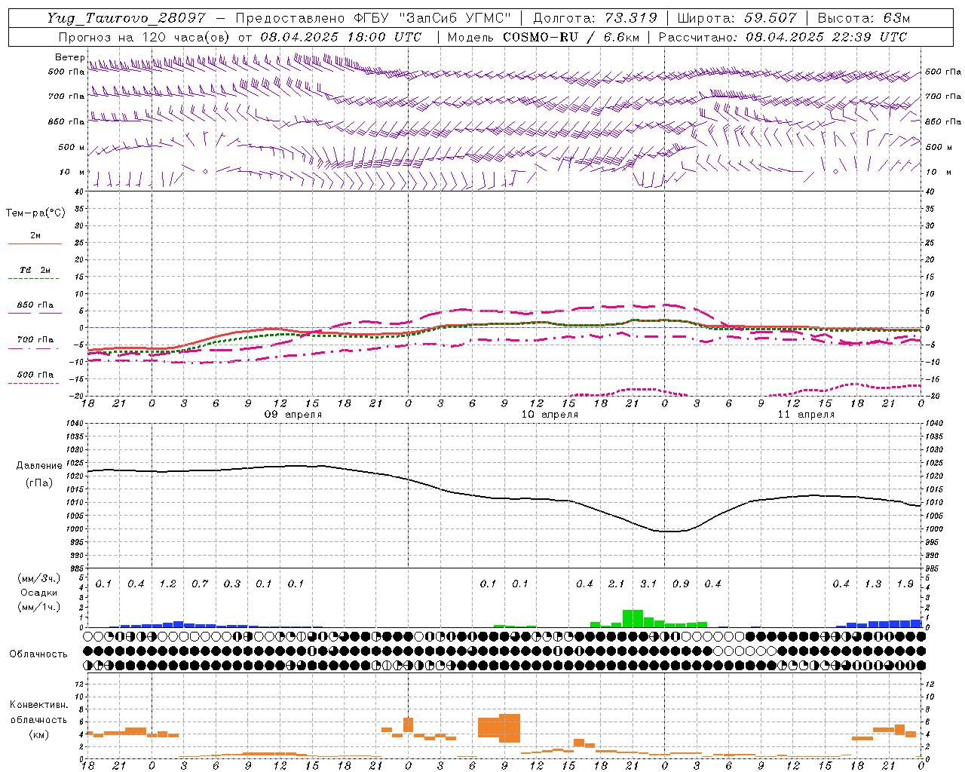Click the 0.3 precipitation value
965x772 pixels.
pyautogui.click(x=231, y=584)
